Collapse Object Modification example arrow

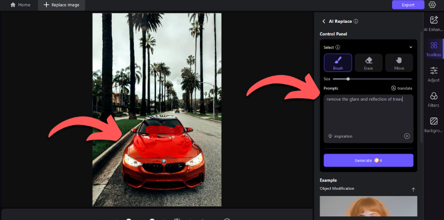tap(413, 189)
